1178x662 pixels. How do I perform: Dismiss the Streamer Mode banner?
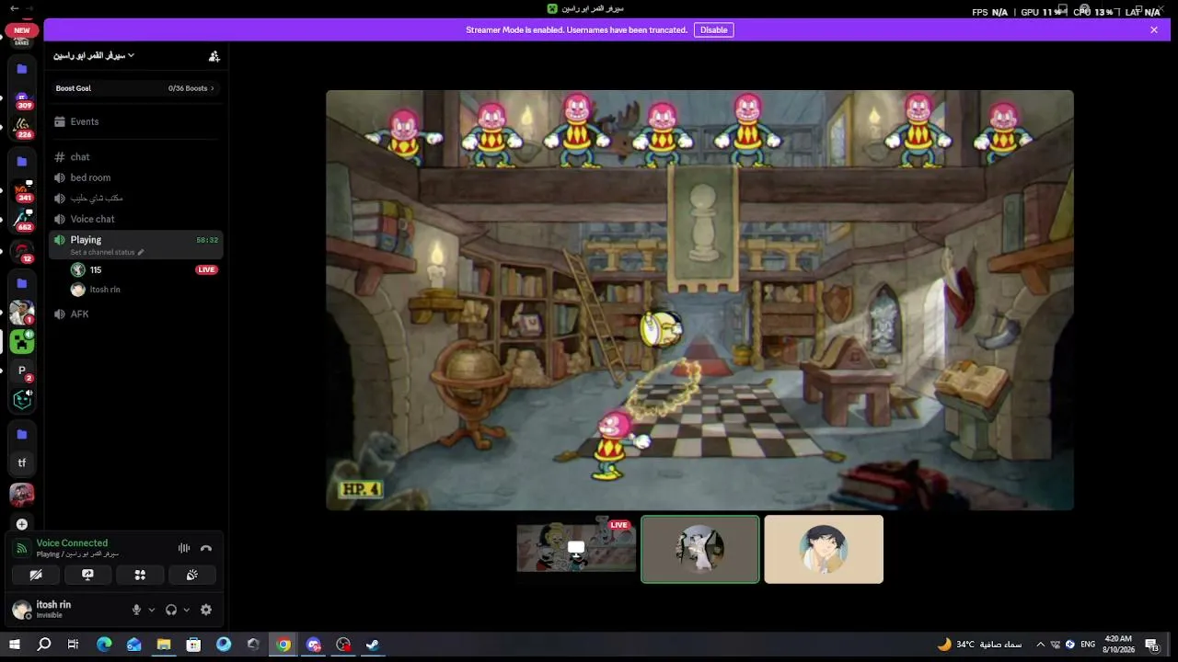tap(1154, 30)
